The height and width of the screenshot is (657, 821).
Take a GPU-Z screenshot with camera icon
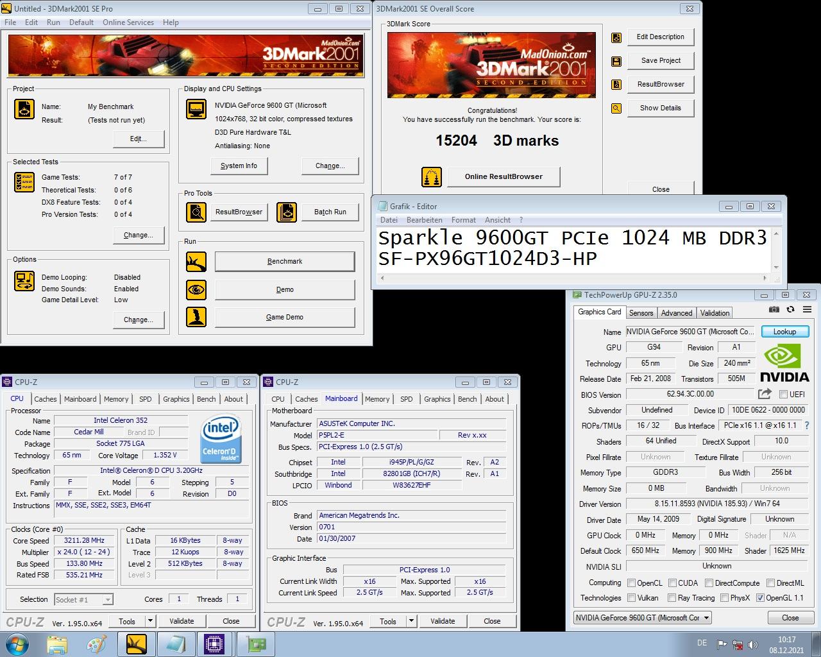[x=774, y=309]
